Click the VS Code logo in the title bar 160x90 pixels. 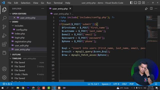click(3, 3)
